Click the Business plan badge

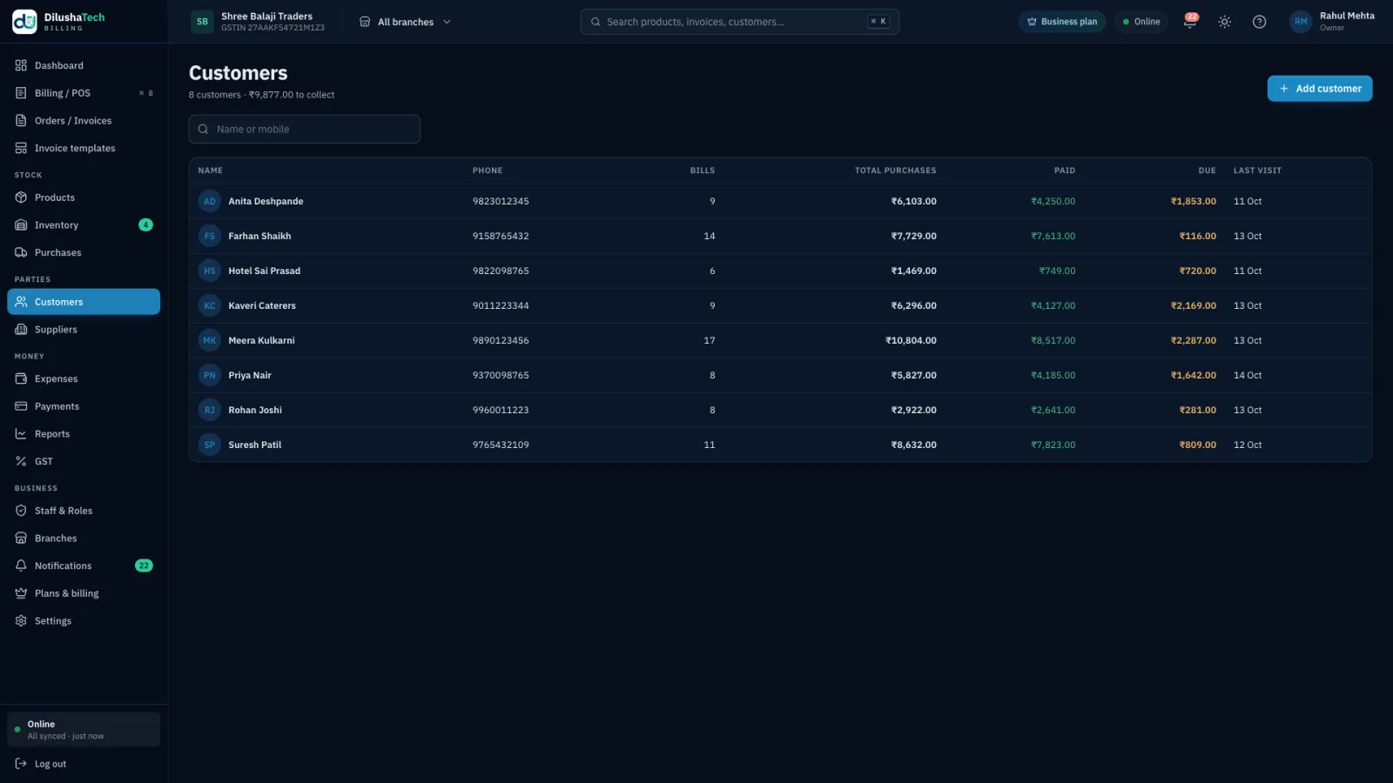1062,22
